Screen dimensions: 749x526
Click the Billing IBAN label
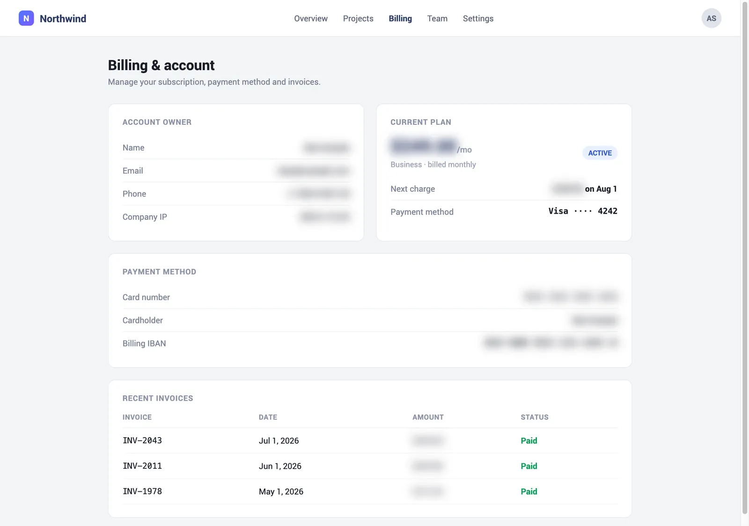(x=144, y=344)
